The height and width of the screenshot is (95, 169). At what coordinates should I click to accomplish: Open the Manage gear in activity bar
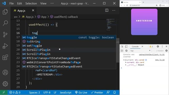[5, 84]
